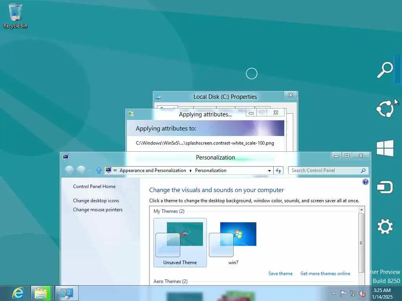Maximize the Personalization window
The image size is (402, 301).
click(347, 156)
